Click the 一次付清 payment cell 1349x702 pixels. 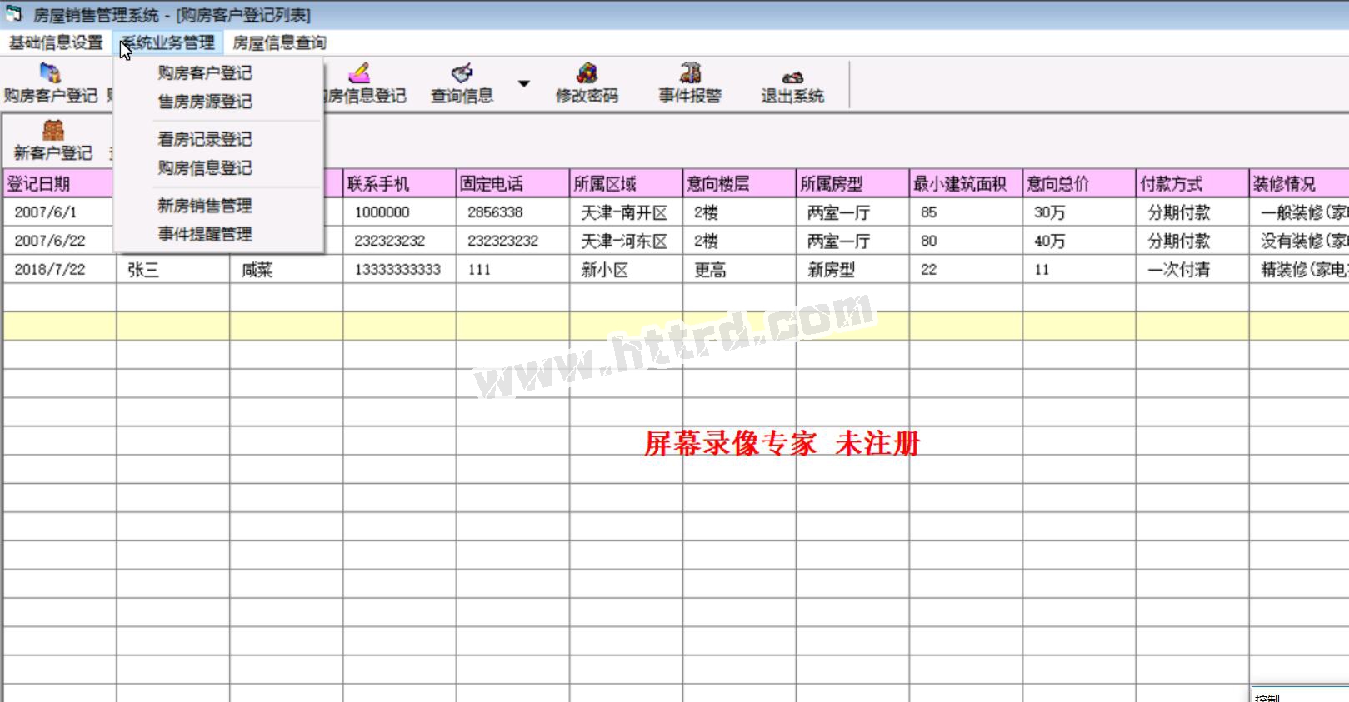[1192, 269]
